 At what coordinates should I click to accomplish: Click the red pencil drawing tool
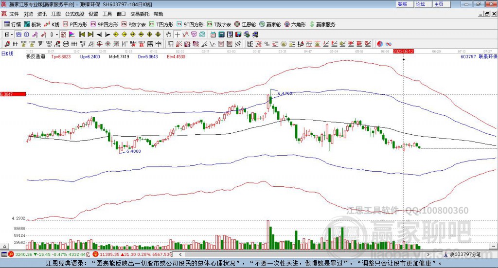pyautogui.click(x=7, y=44)
